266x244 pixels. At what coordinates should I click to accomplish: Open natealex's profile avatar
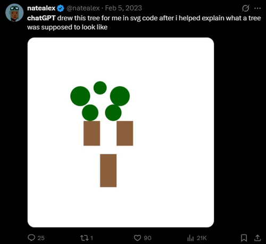click(x=14, y=13)
